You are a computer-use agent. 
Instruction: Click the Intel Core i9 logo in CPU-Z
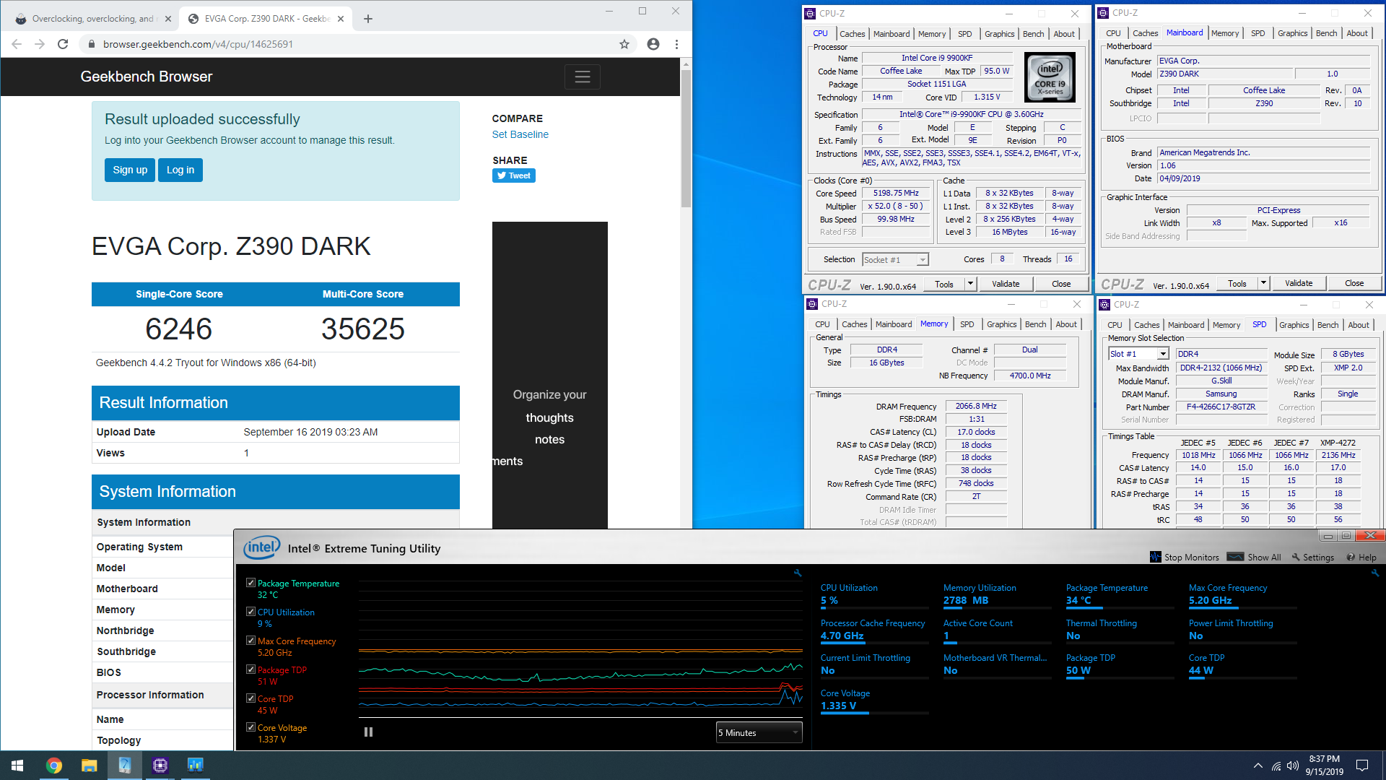(1050, 77)
